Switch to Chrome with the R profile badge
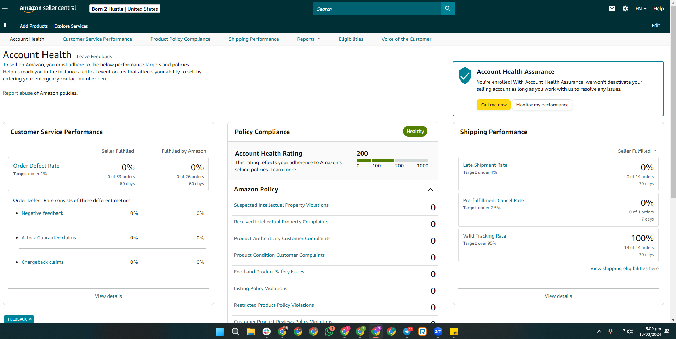Viewport: 676px width, 339px height. [x=345, y=332]
